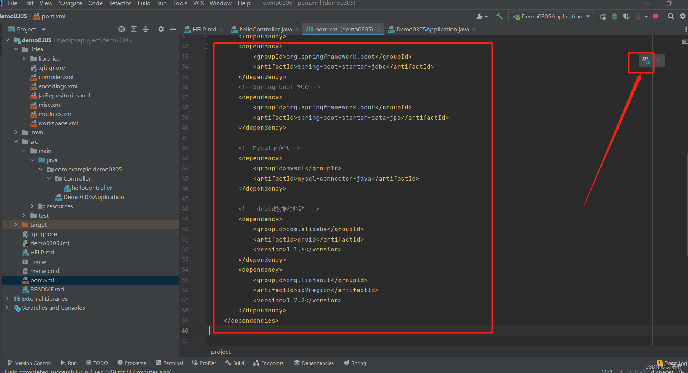Close the pom.xml editor tab

[x=378, y=29]
